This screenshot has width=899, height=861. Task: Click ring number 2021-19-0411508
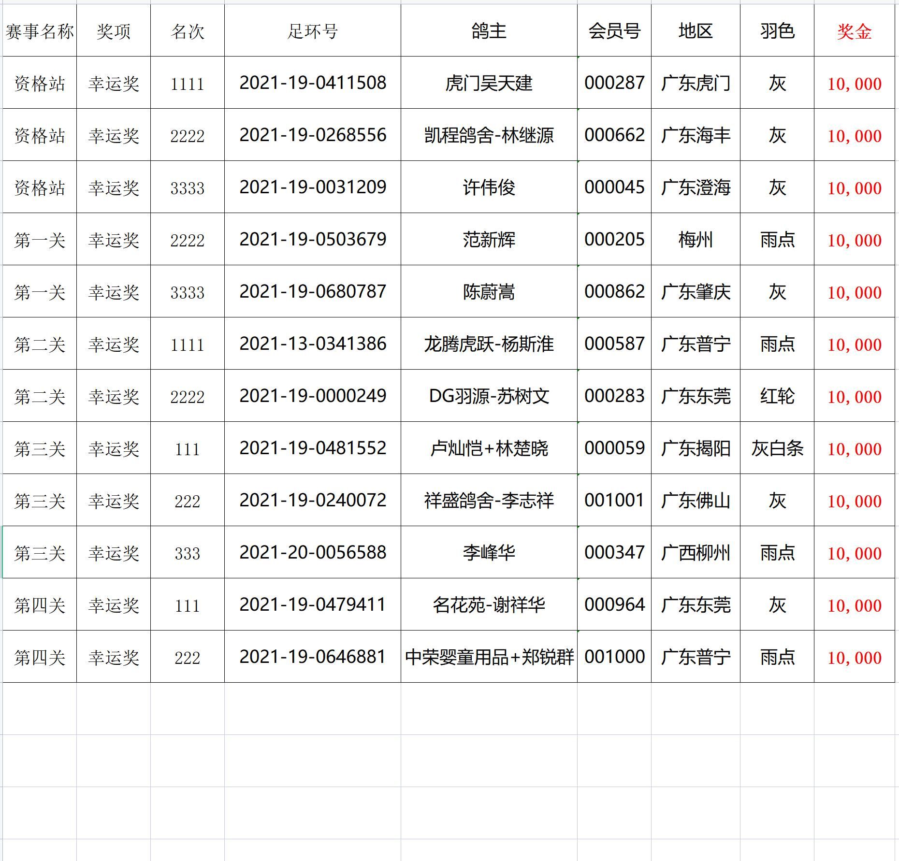coord(313,83)
